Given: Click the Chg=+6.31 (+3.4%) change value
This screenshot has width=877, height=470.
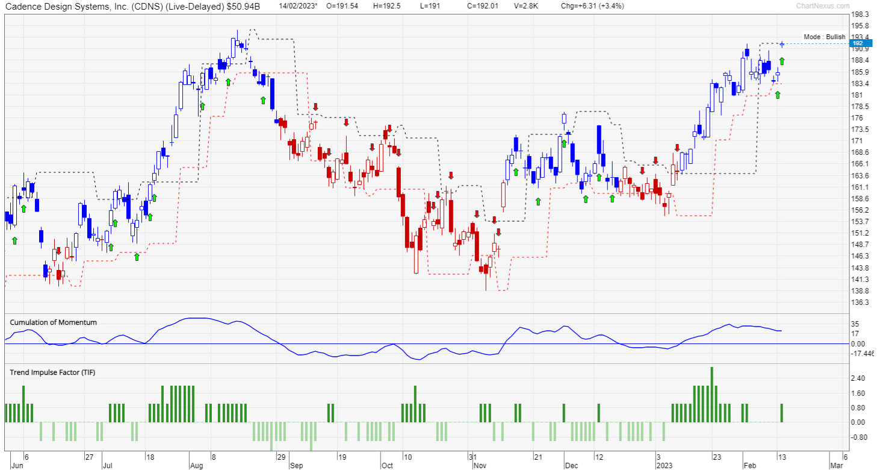Looking at the screenshot, I should 592,6.
